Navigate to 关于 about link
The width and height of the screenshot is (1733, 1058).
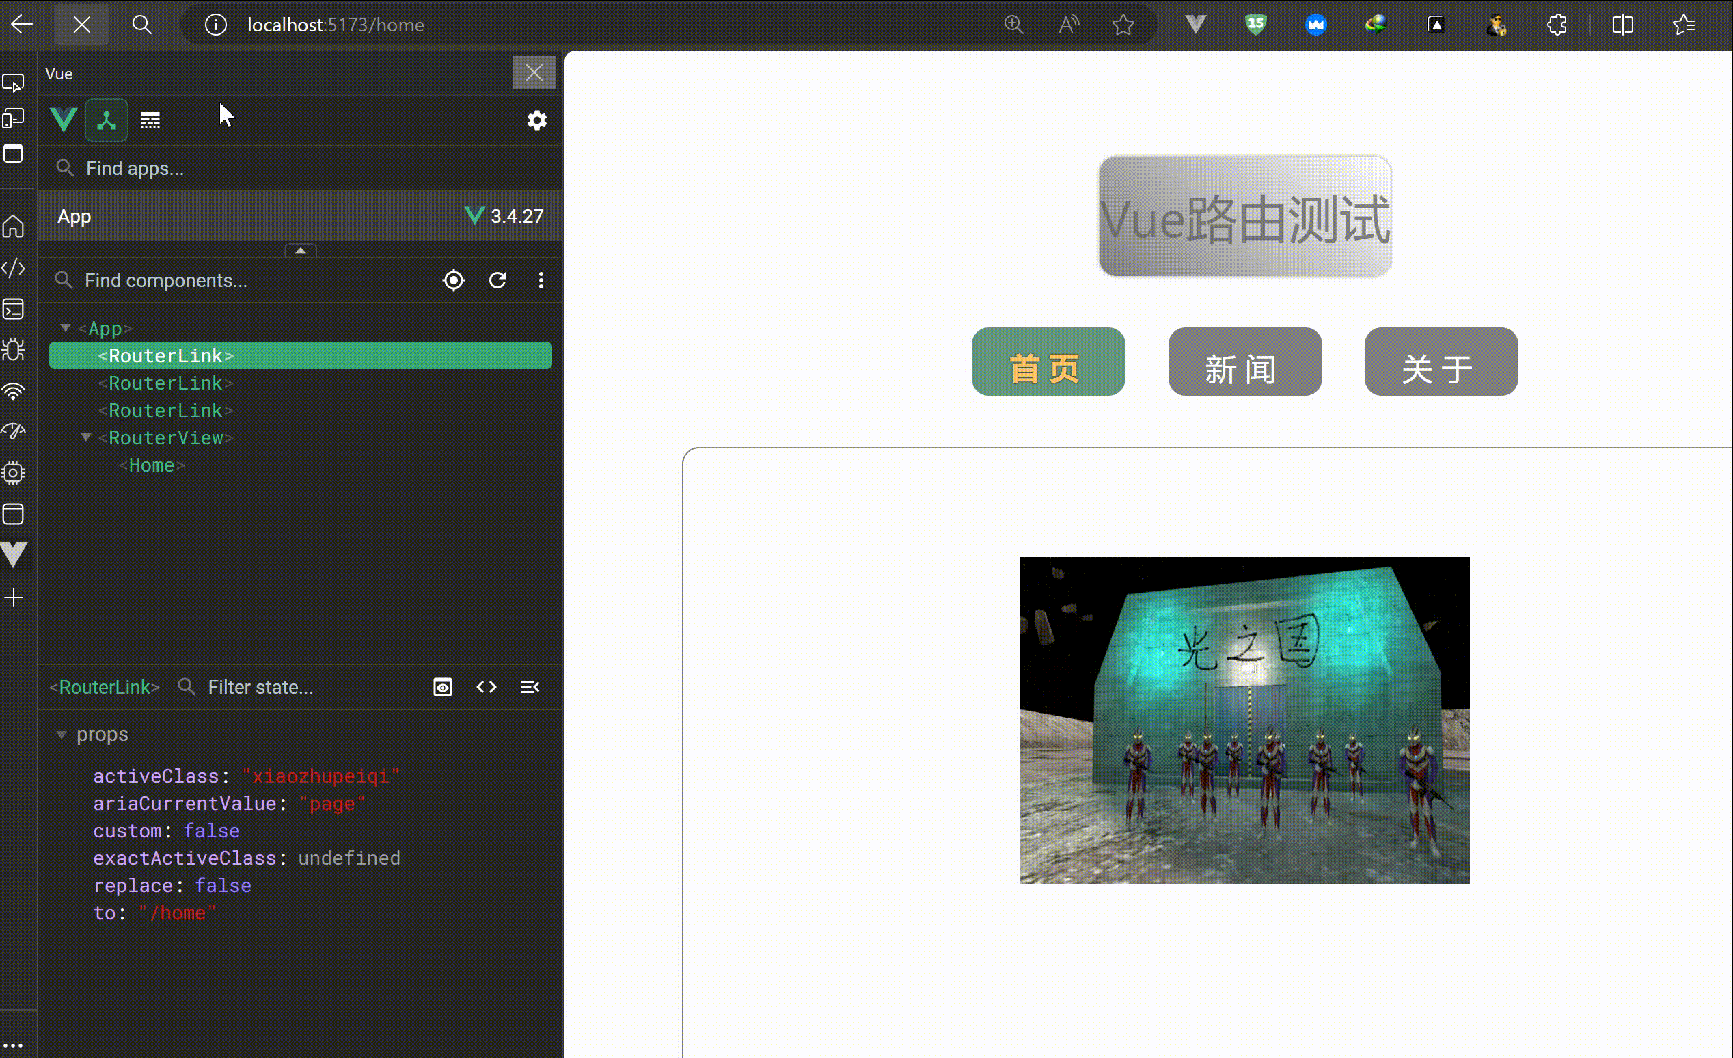(x=1441, y=362)
